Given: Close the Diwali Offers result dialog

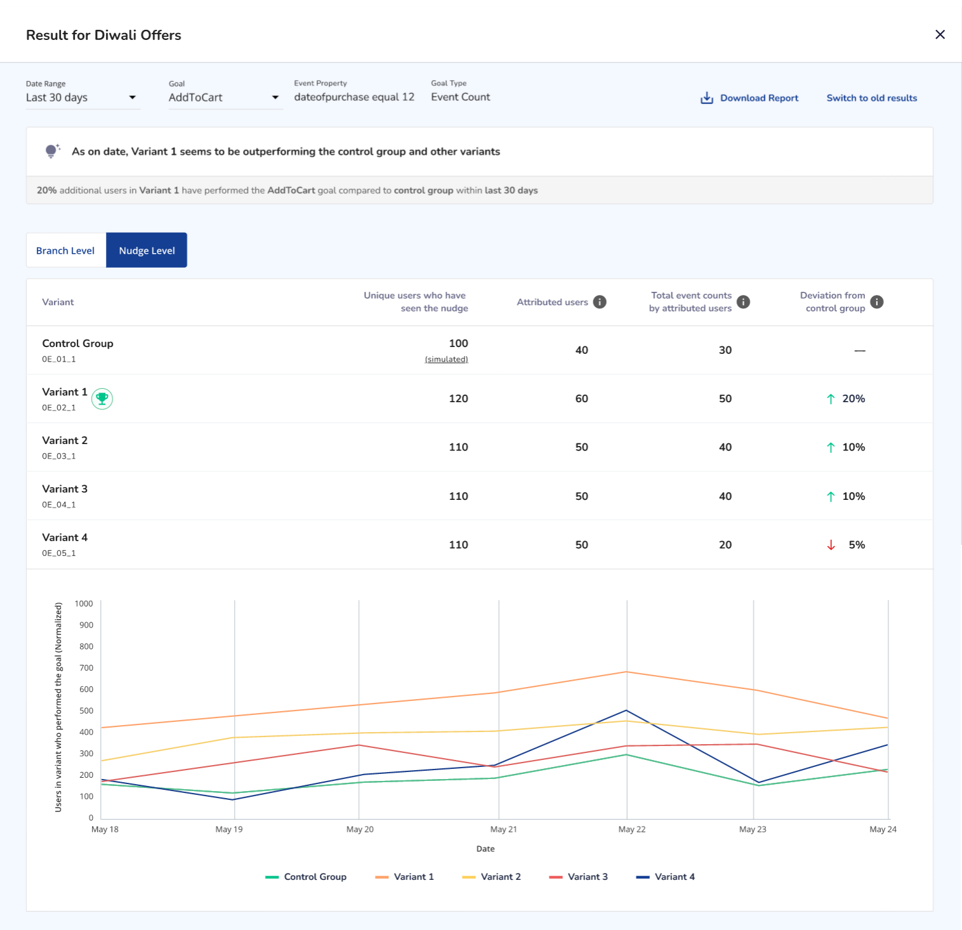Looking at the screenshot, I should click(940, 34).
